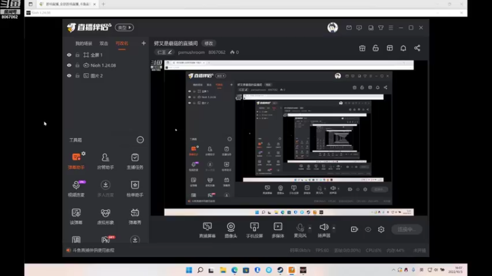Open the 视频连麦 tool
492x276 pixels.
pyautogui.click(x=76, y=188)
